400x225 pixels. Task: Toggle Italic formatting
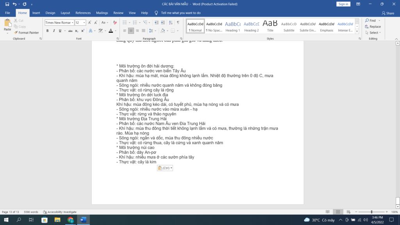[54, 31]
